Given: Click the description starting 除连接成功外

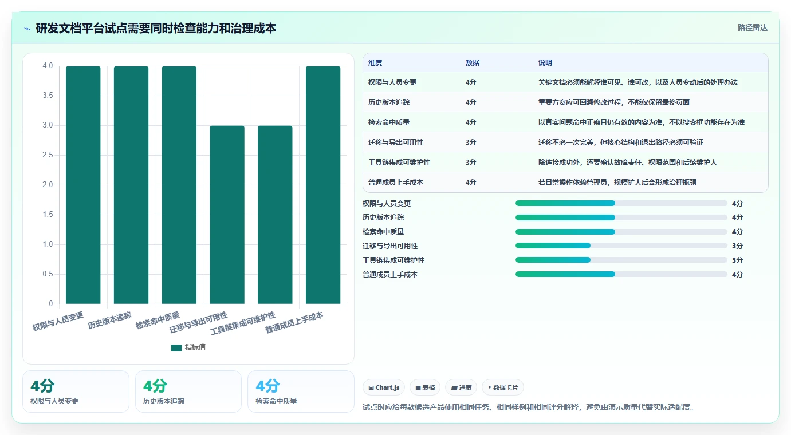Looking at the screenshot, I should (x=628, y=163).
